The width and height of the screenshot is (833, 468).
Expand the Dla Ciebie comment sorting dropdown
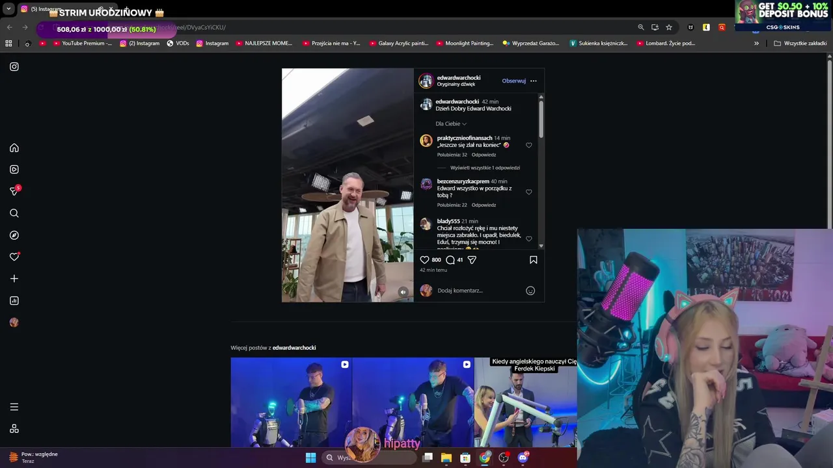(x=451, y=123)
